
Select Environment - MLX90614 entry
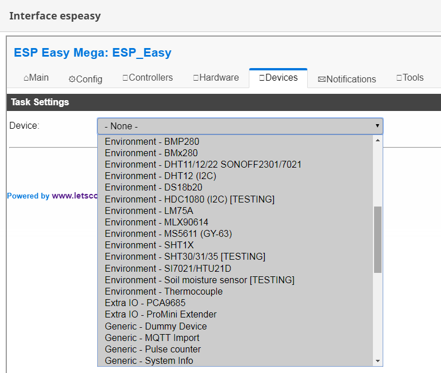tap(235, 222)
